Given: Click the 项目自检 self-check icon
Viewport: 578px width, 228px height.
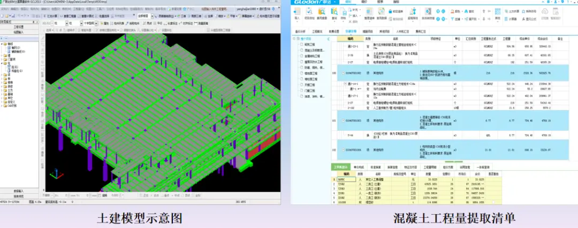Looking at the screenshot, I should tap(309, 12).
